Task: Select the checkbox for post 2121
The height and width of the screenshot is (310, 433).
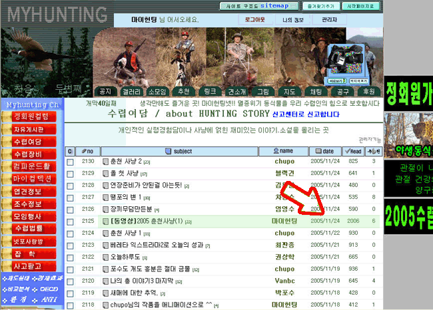Action: pyautogui.click(x=70, y=269)
